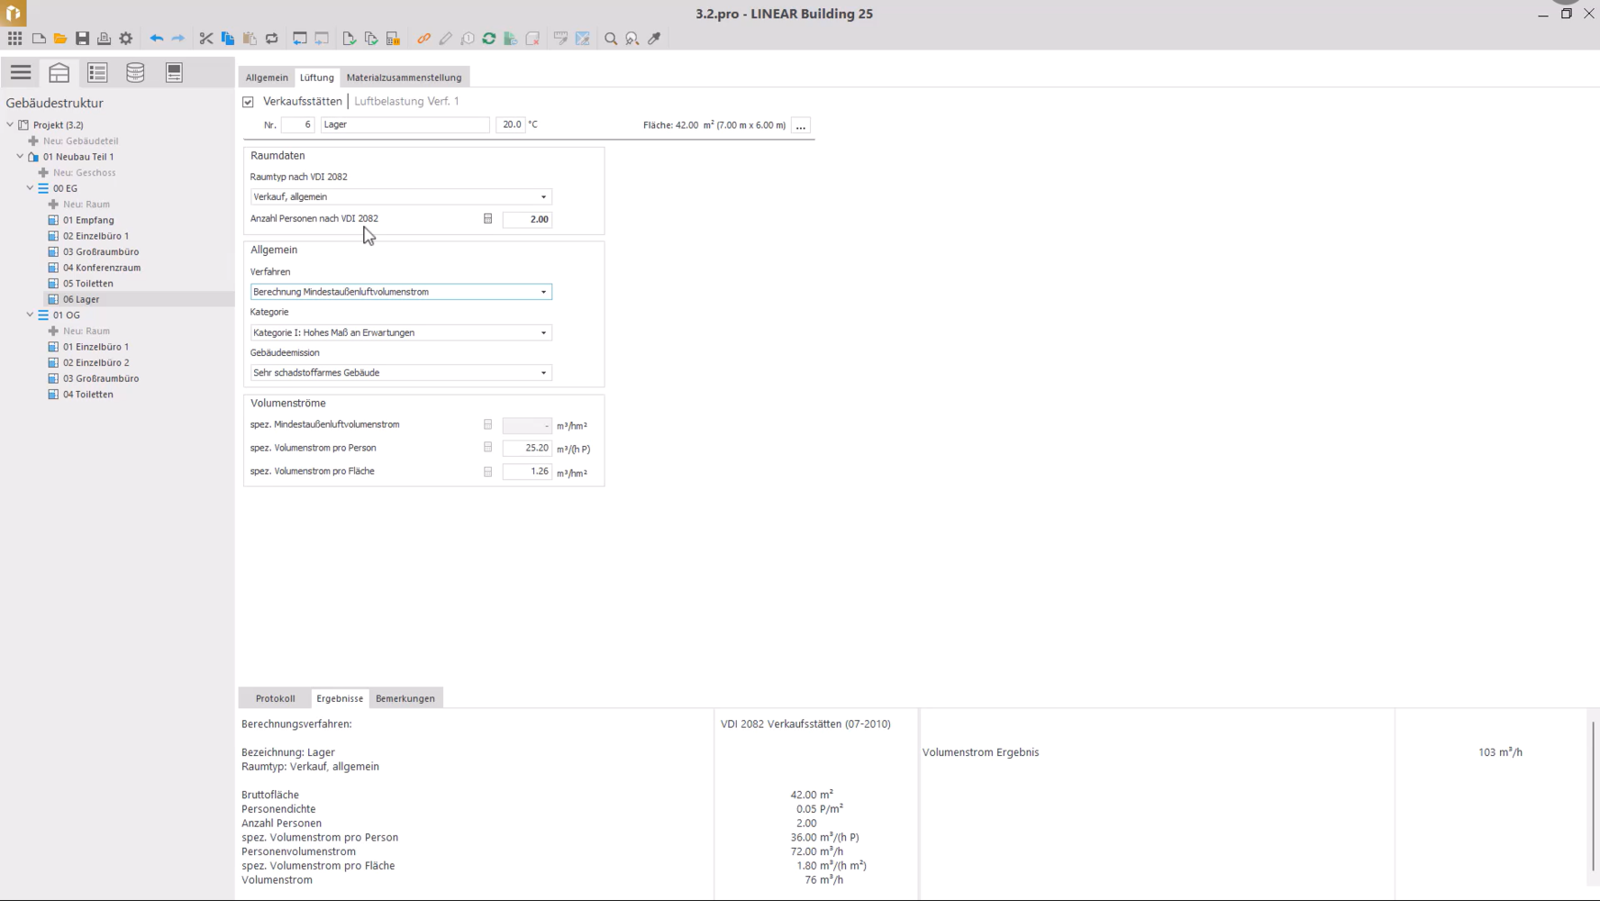Open the database cylinder panel icon

click(135, 72)
